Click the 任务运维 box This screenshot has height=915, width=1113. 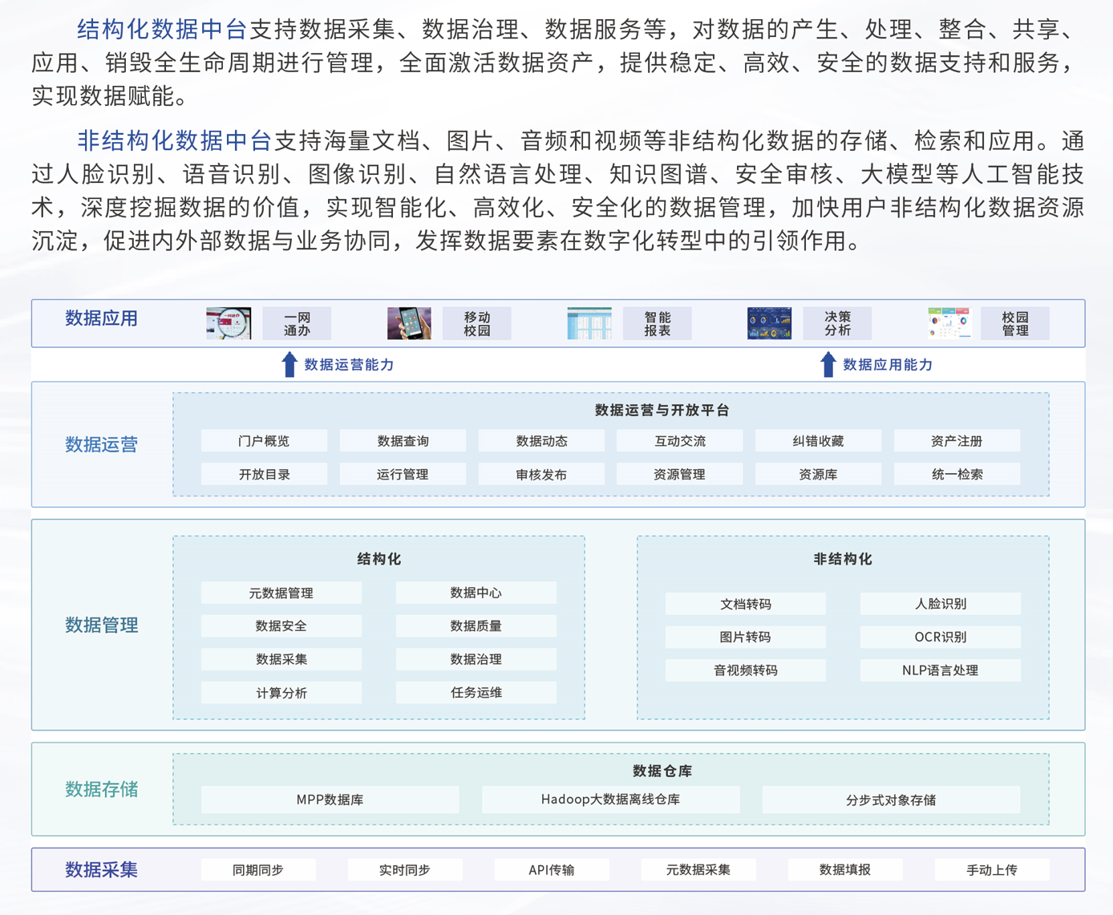pyautogui.click(x=476, y=693)
